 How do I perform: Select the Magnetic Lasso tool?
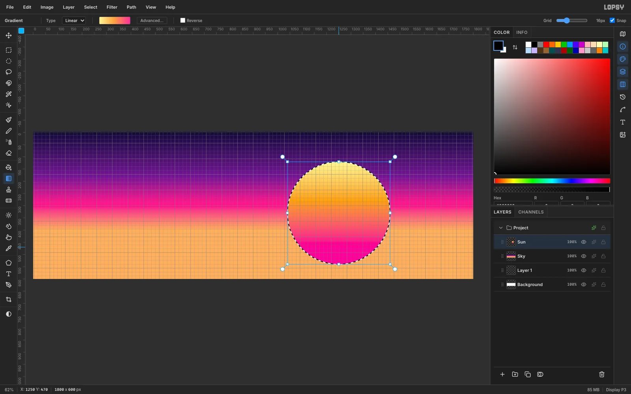click(9, 83)
